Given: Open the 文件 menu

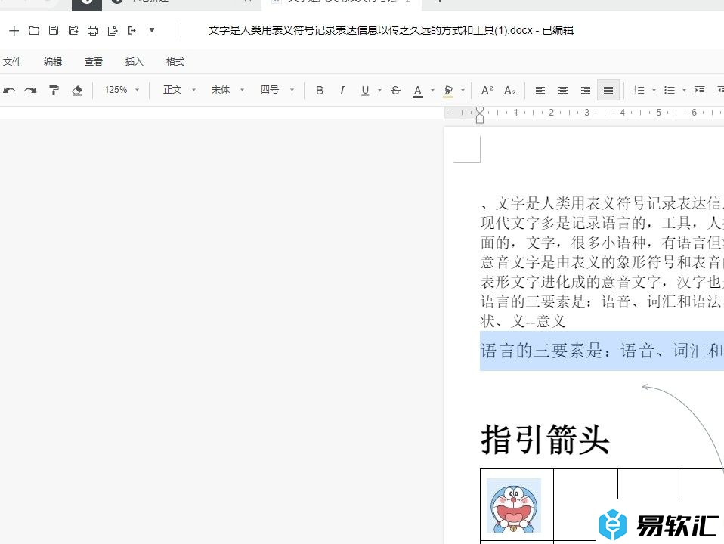Looking at the screenshot, I should pos(12,62).
